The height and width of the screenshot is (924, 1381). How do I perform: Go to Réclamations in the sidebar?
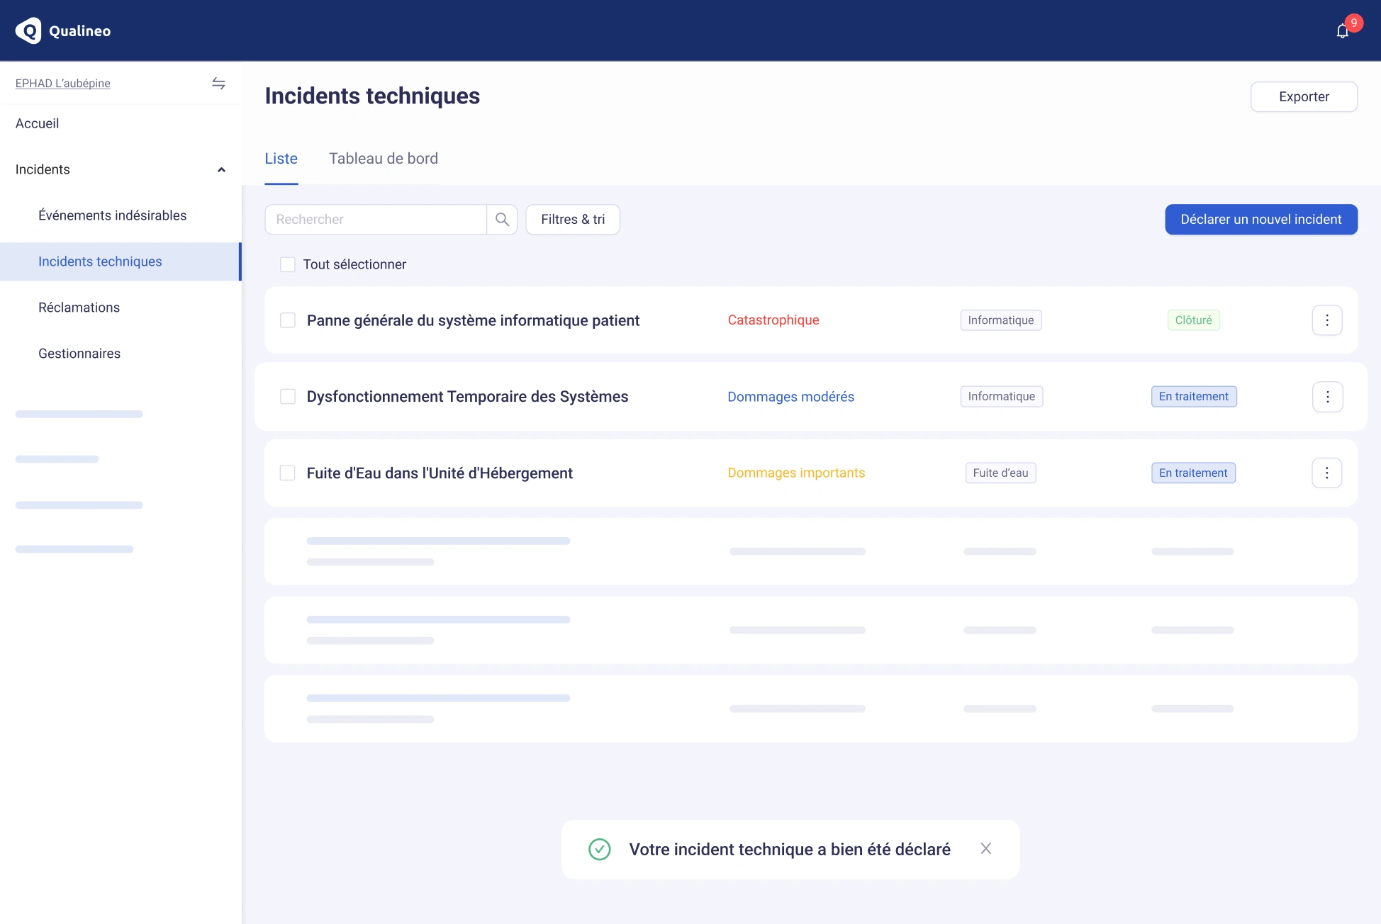(79, 308)
